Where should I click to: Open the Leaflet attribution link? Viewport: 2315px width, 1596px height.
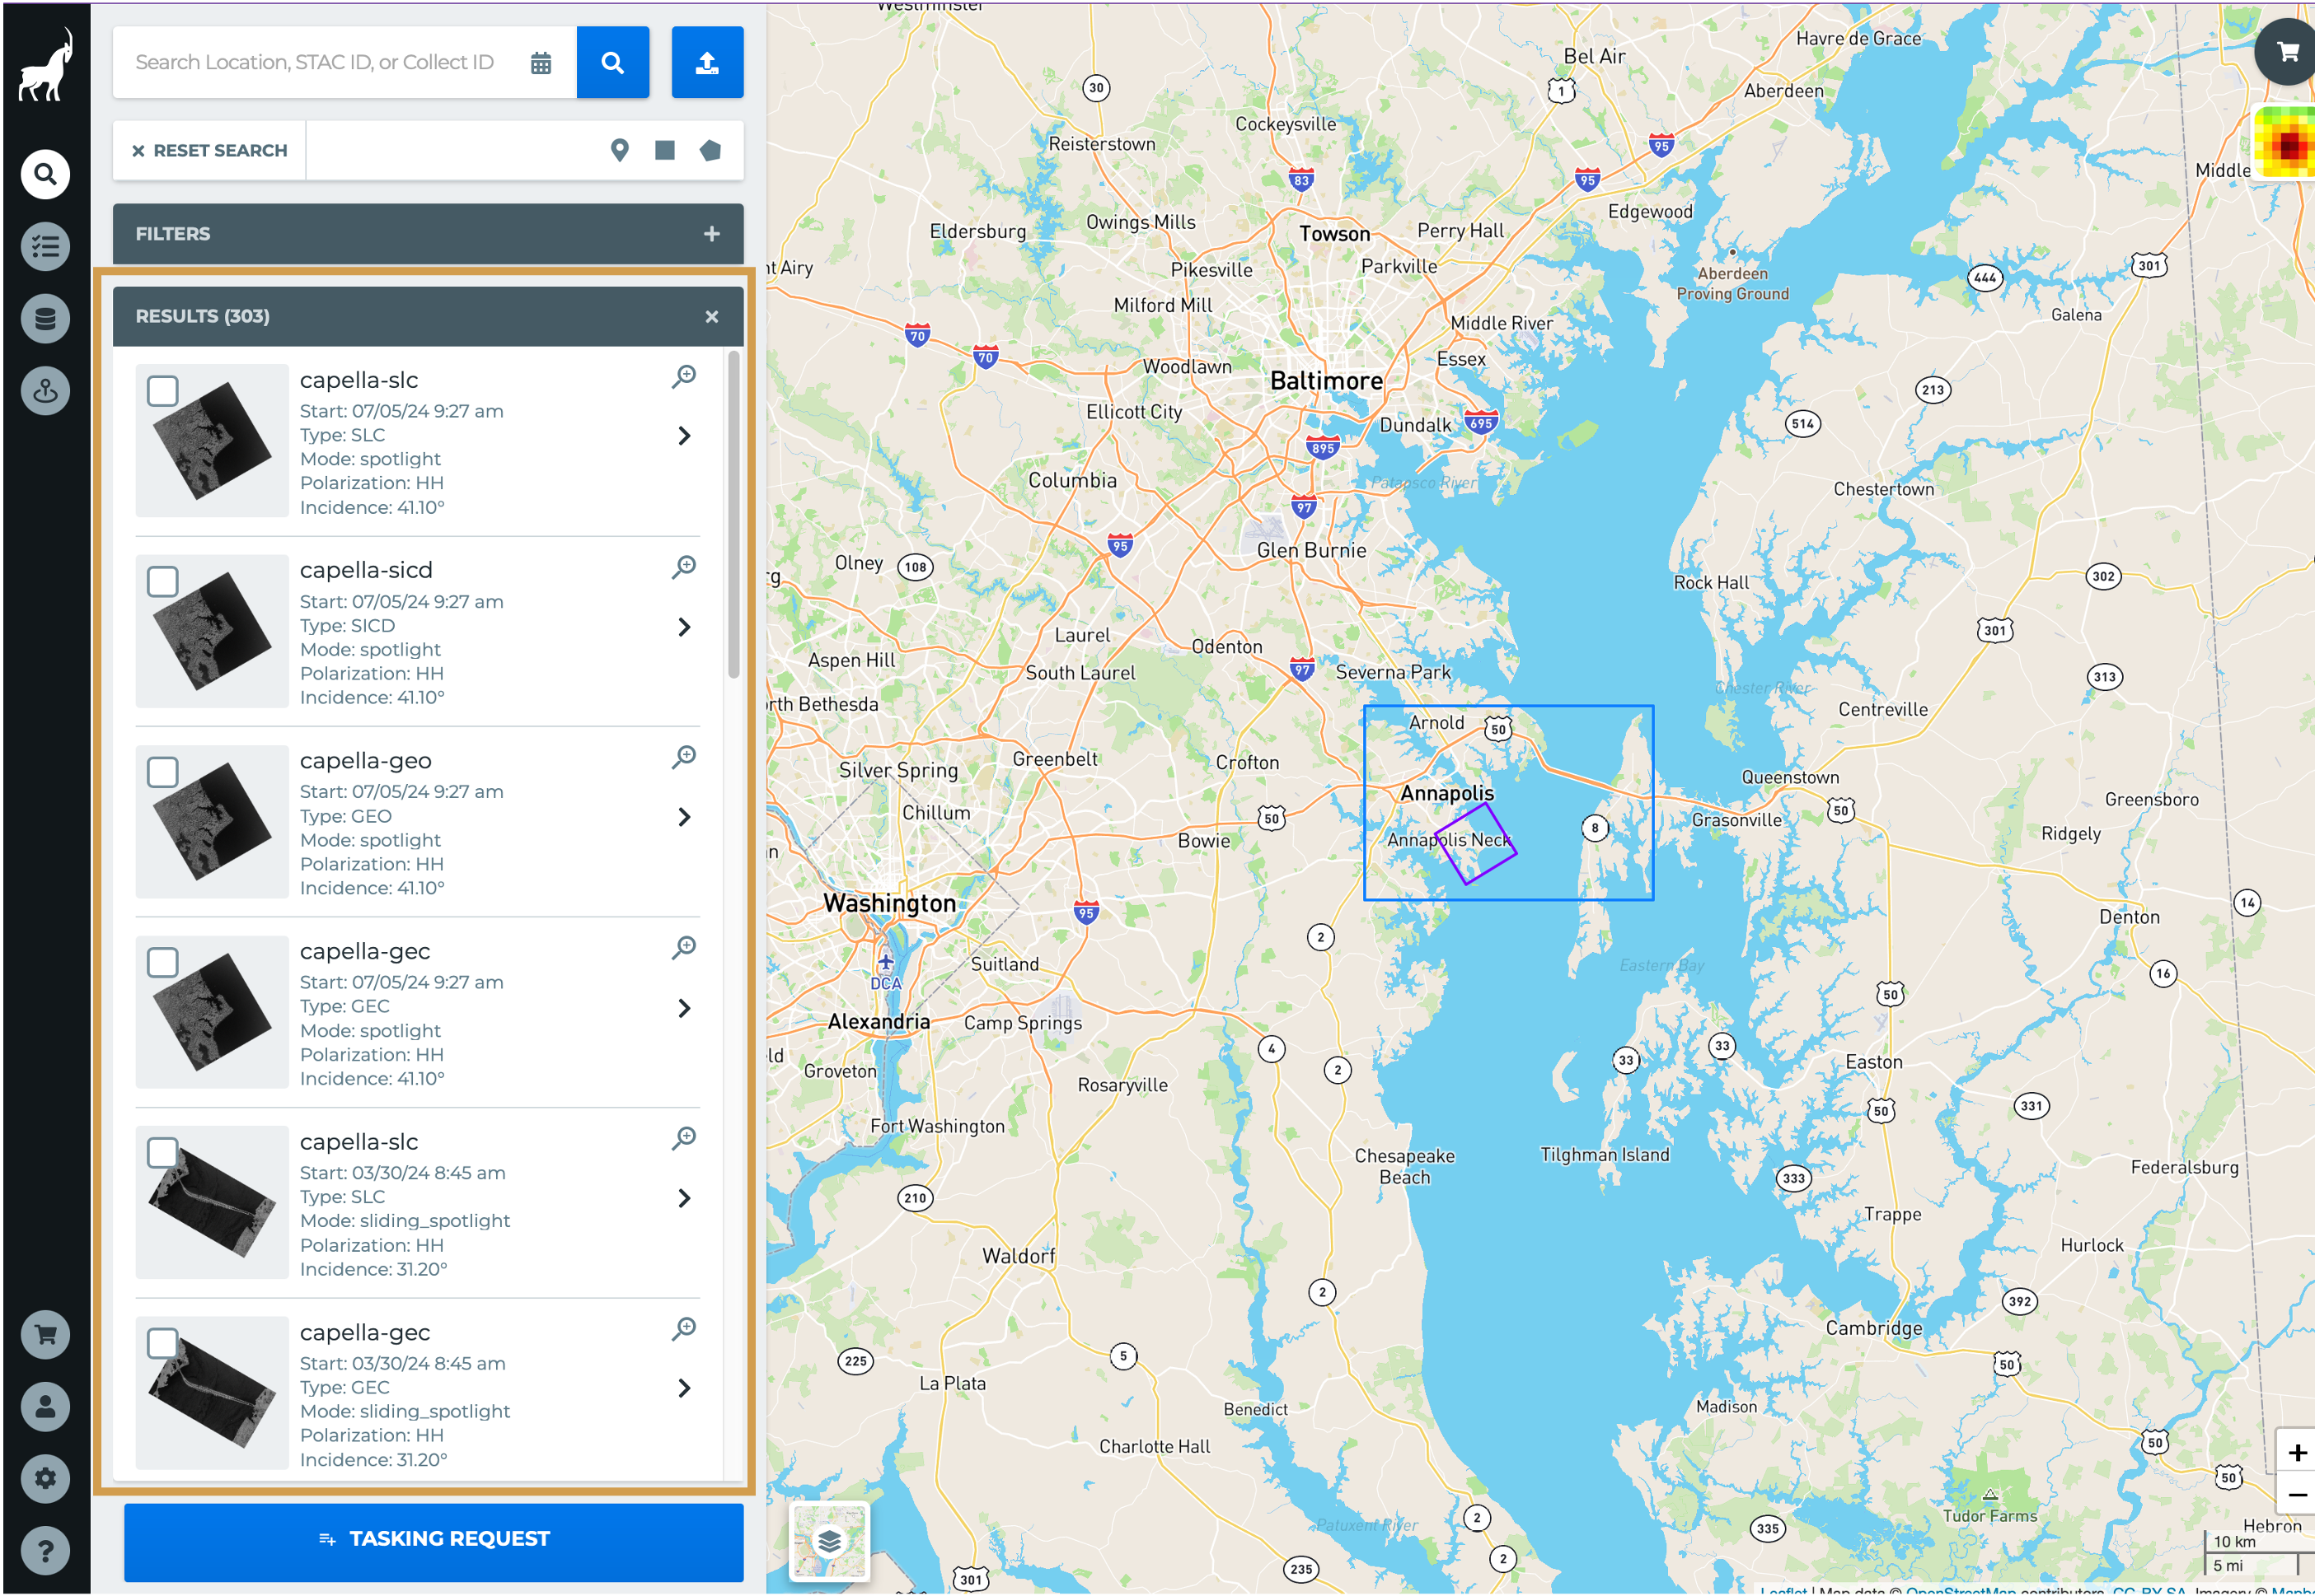click(x=1783, y=1590)
